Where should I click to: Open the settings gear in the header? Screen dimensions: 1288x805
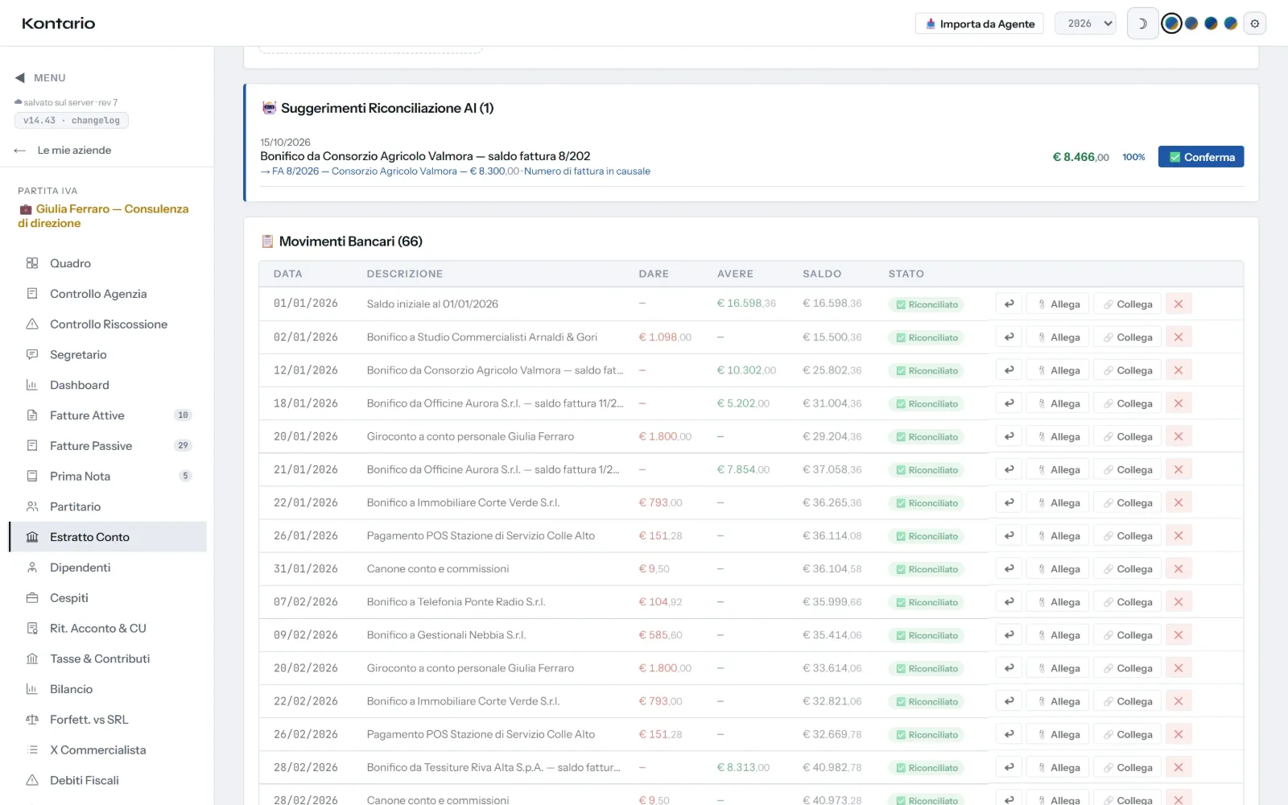click(x=1254, y=23)
